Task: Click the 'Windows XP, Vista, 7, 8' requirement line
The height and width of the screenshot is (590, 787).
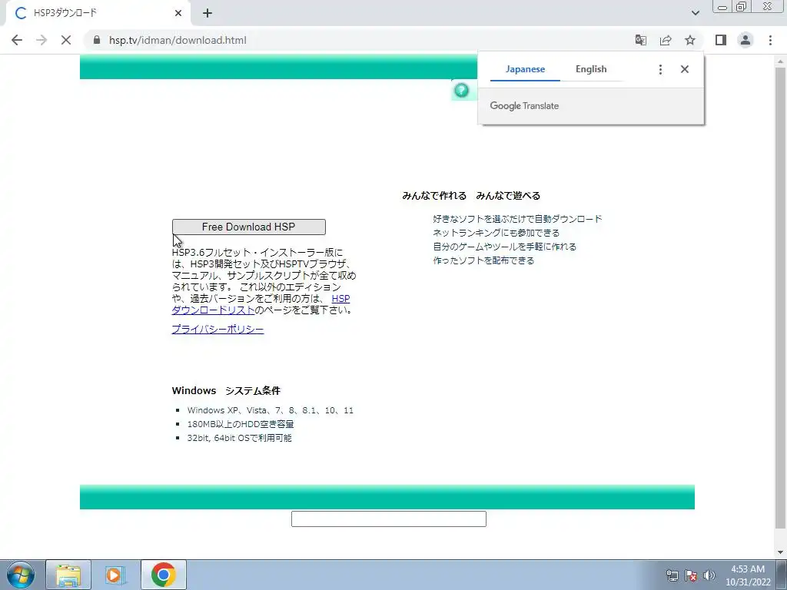Action: [x=270, y=410]
